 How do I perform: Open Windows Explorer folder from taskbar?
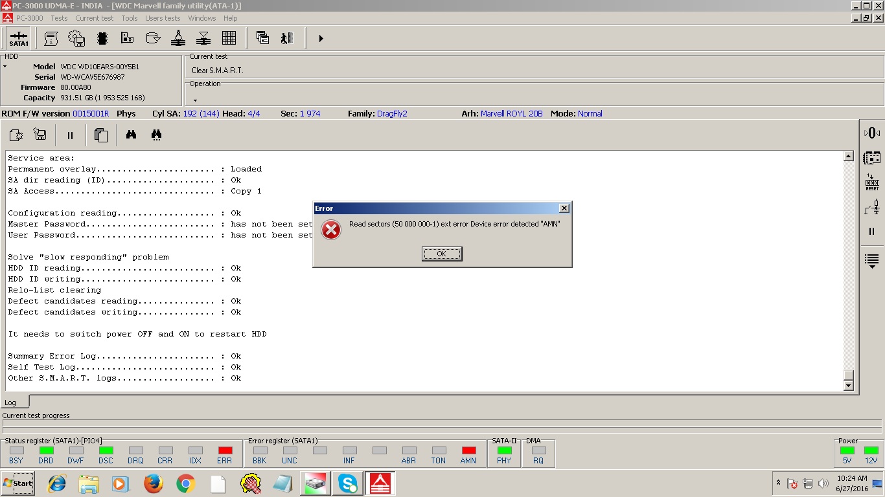coord(89,483)
